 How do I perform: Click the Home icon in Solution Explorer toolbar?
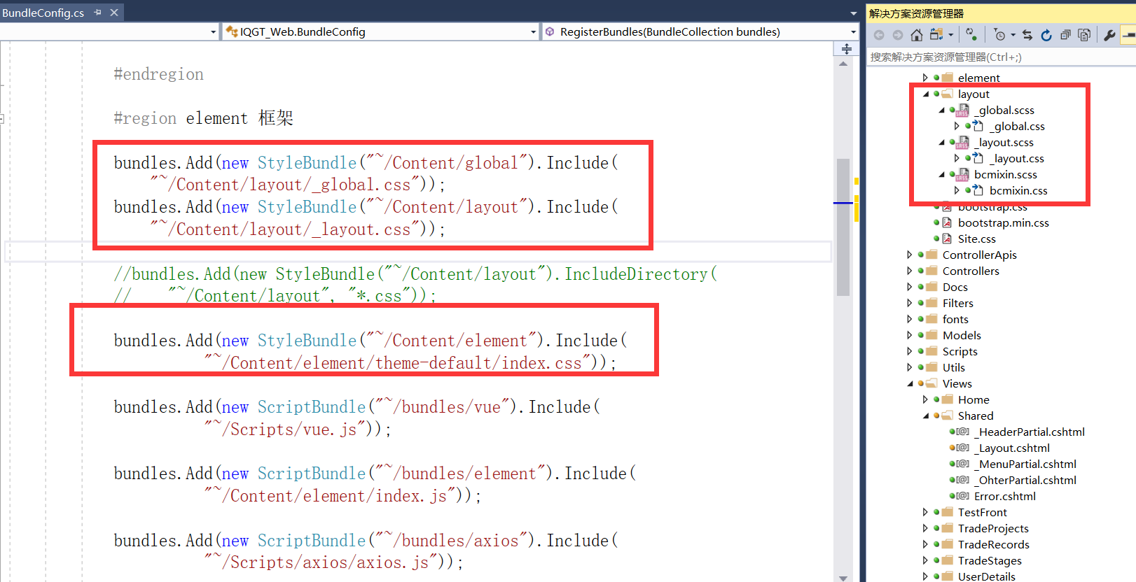(916, 35)
